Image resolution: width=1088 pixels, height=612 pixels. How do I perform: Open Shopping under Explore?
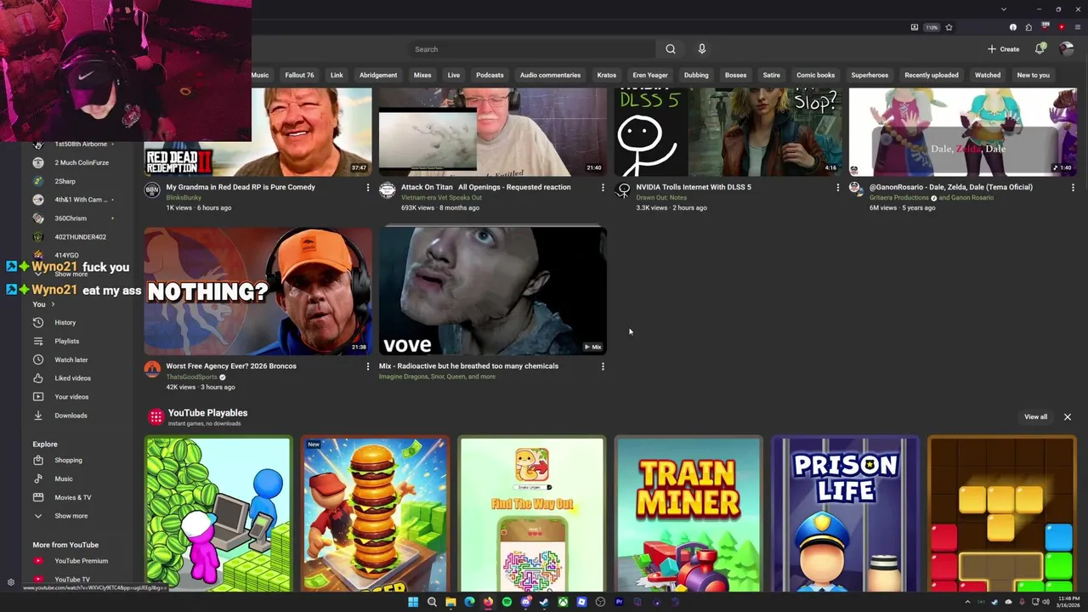68,460
